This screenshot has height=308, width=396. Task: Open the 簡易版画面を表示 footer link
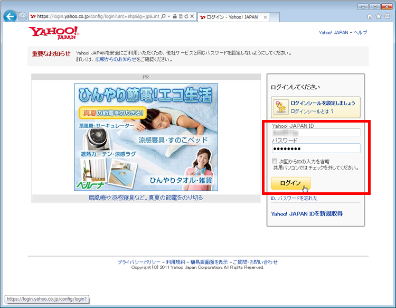click(x=209, y=262)
